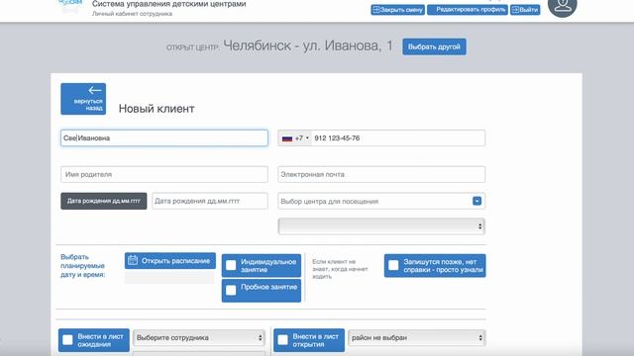The image size is (634, 356).
Task: Expand Выбор центра для посещения dropdown arrow
Action: tap(477, 201)
